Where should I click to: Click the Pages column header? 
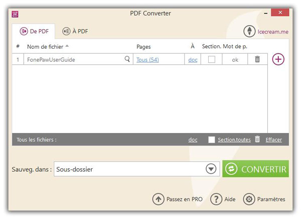click(x=143, y=47)
